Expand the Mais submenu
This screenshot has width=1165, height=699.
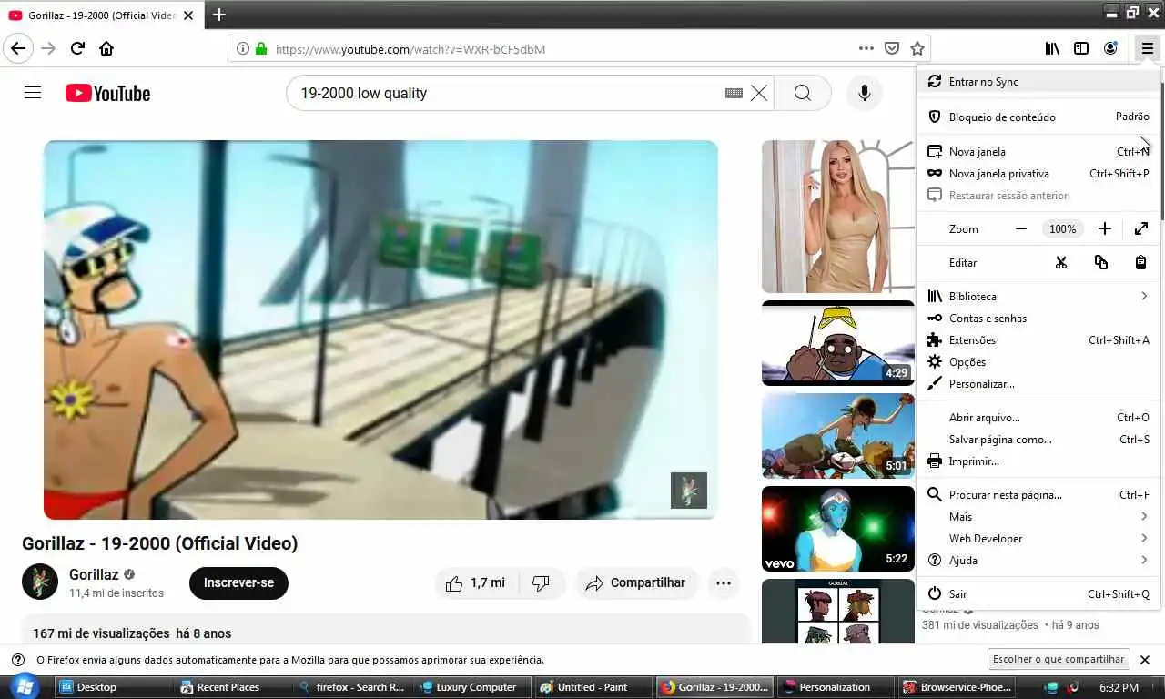[1038, 516]
